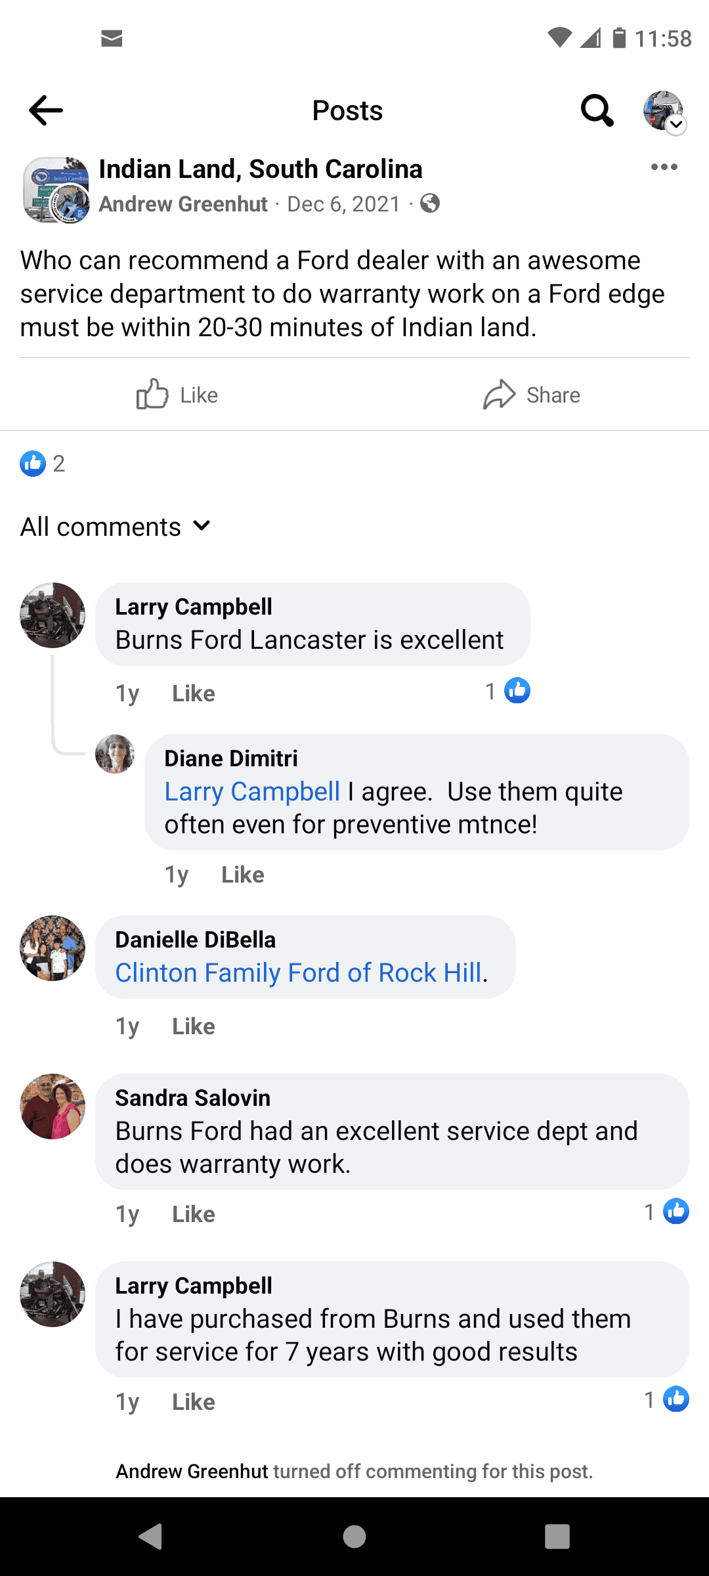
Task: Open Sandra Salovin's profile picture
Action: (x=53, y=1106)
